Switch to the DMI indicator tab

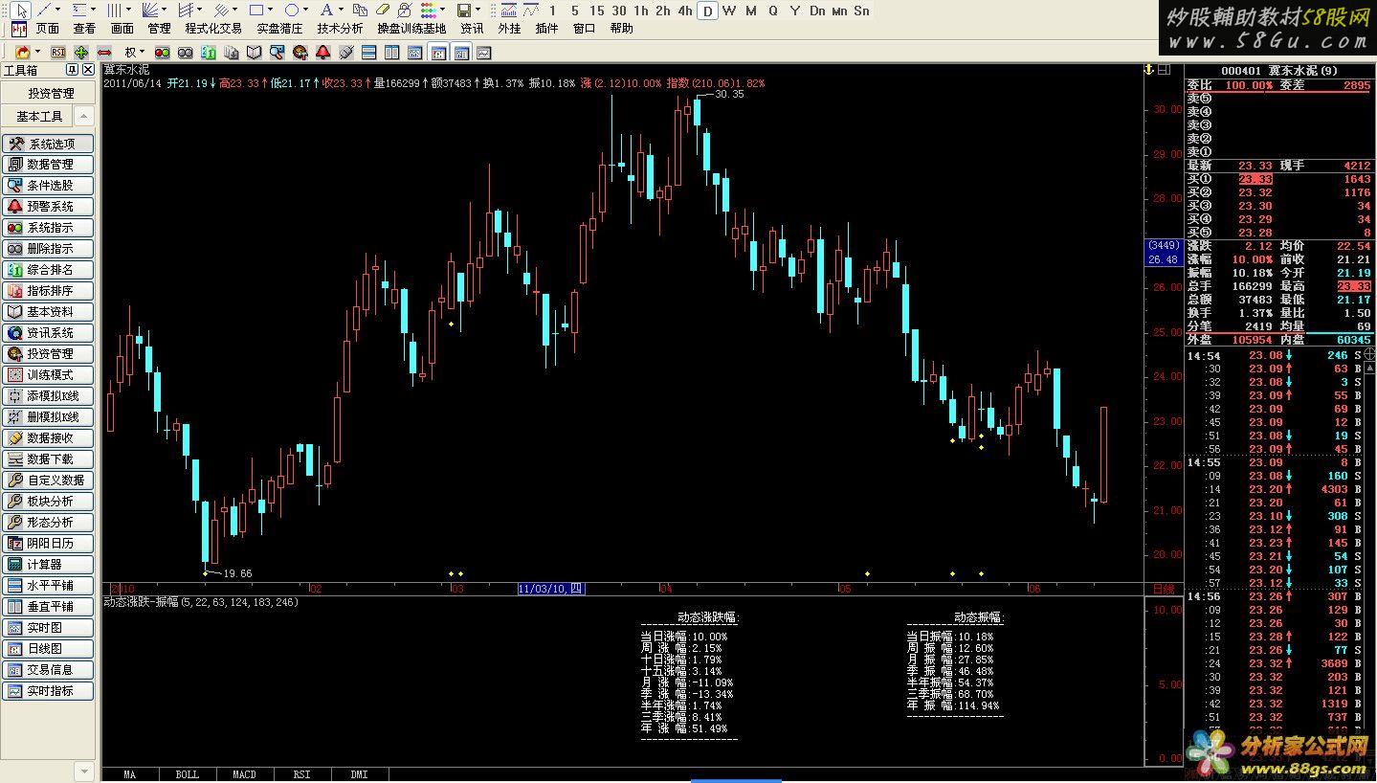pyautogui.click(x=359, y=774)
